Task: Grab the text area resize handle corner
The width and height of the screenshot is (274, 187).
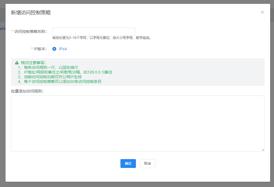Action: pyautogui.click(x=263, y=149)
